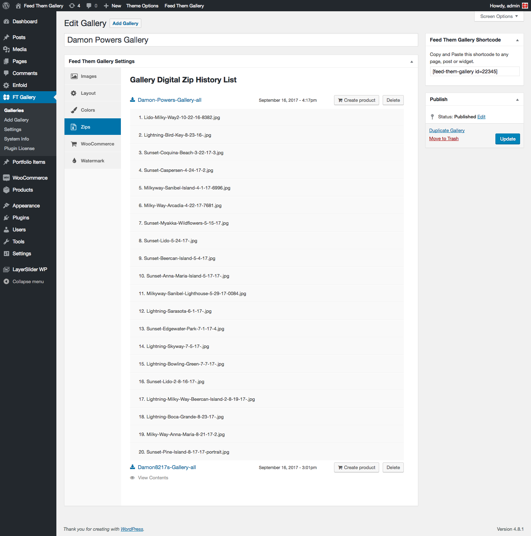Collapse the Feed Them Gallery Settings panel
The image size is (531, 536).
tap(412, 62)
